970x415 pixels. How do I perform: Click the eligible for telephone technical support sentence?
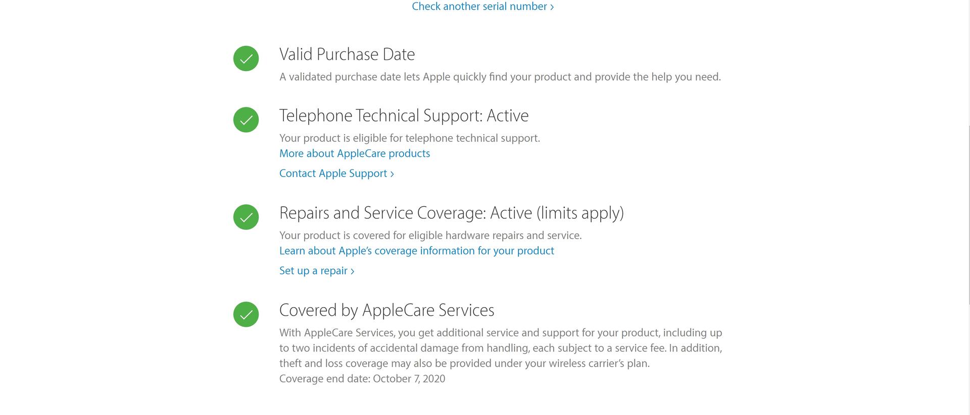coord(410,138)
